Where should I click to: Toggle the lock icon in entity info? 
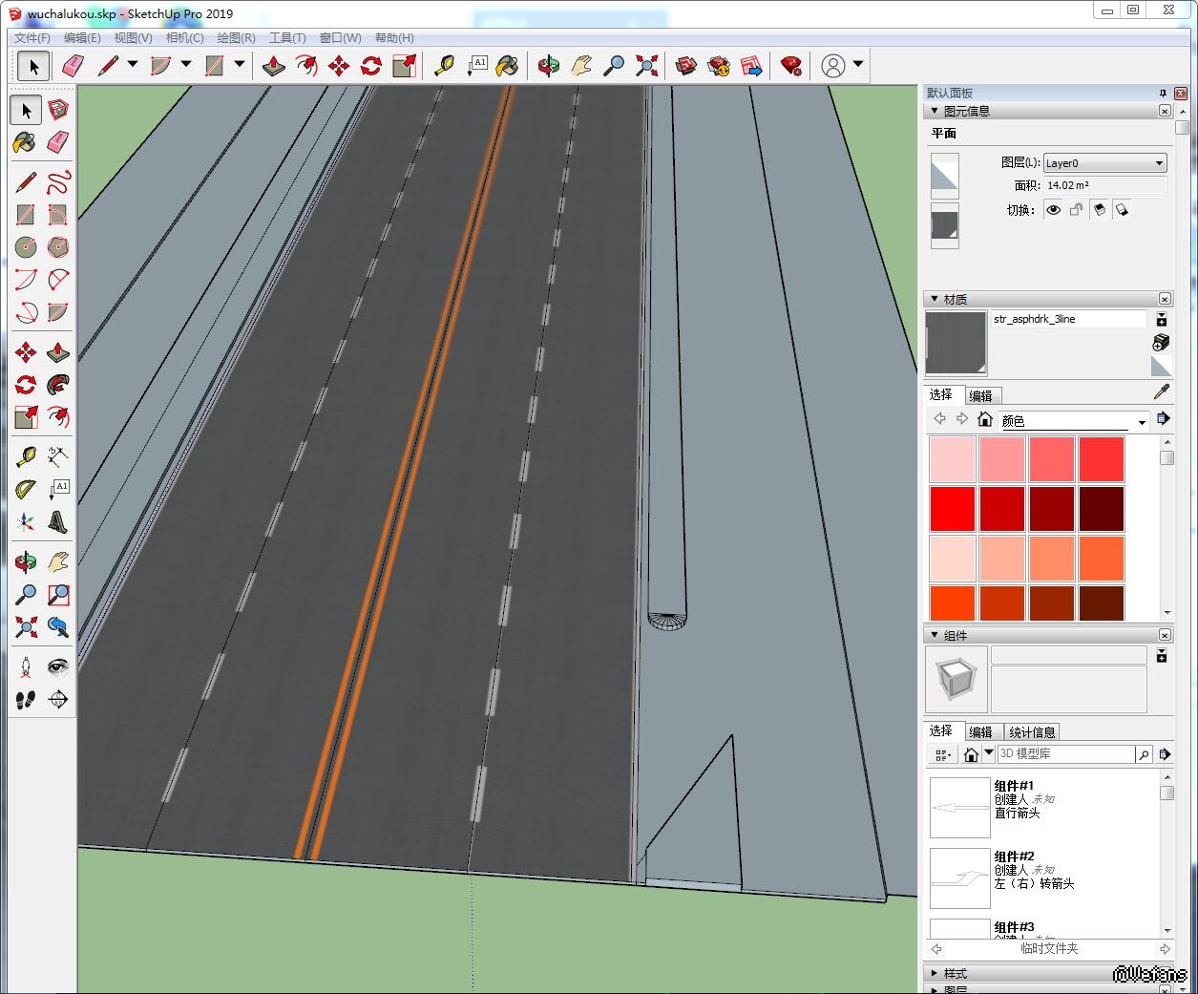1076,210
